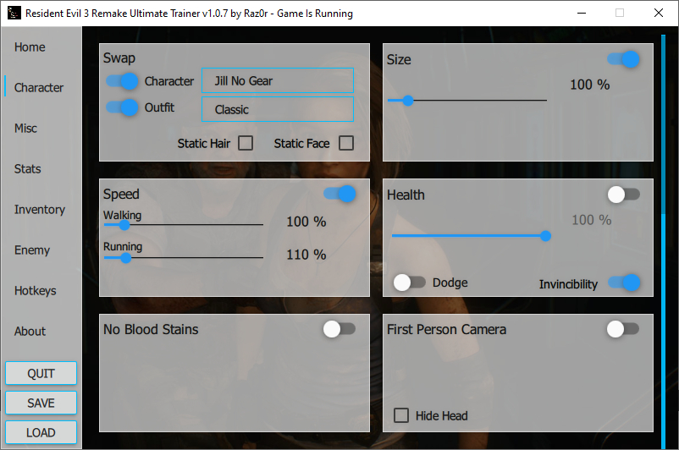Turn on the Dodge toggle
This screenshot has height=450, width=679.
410,283
